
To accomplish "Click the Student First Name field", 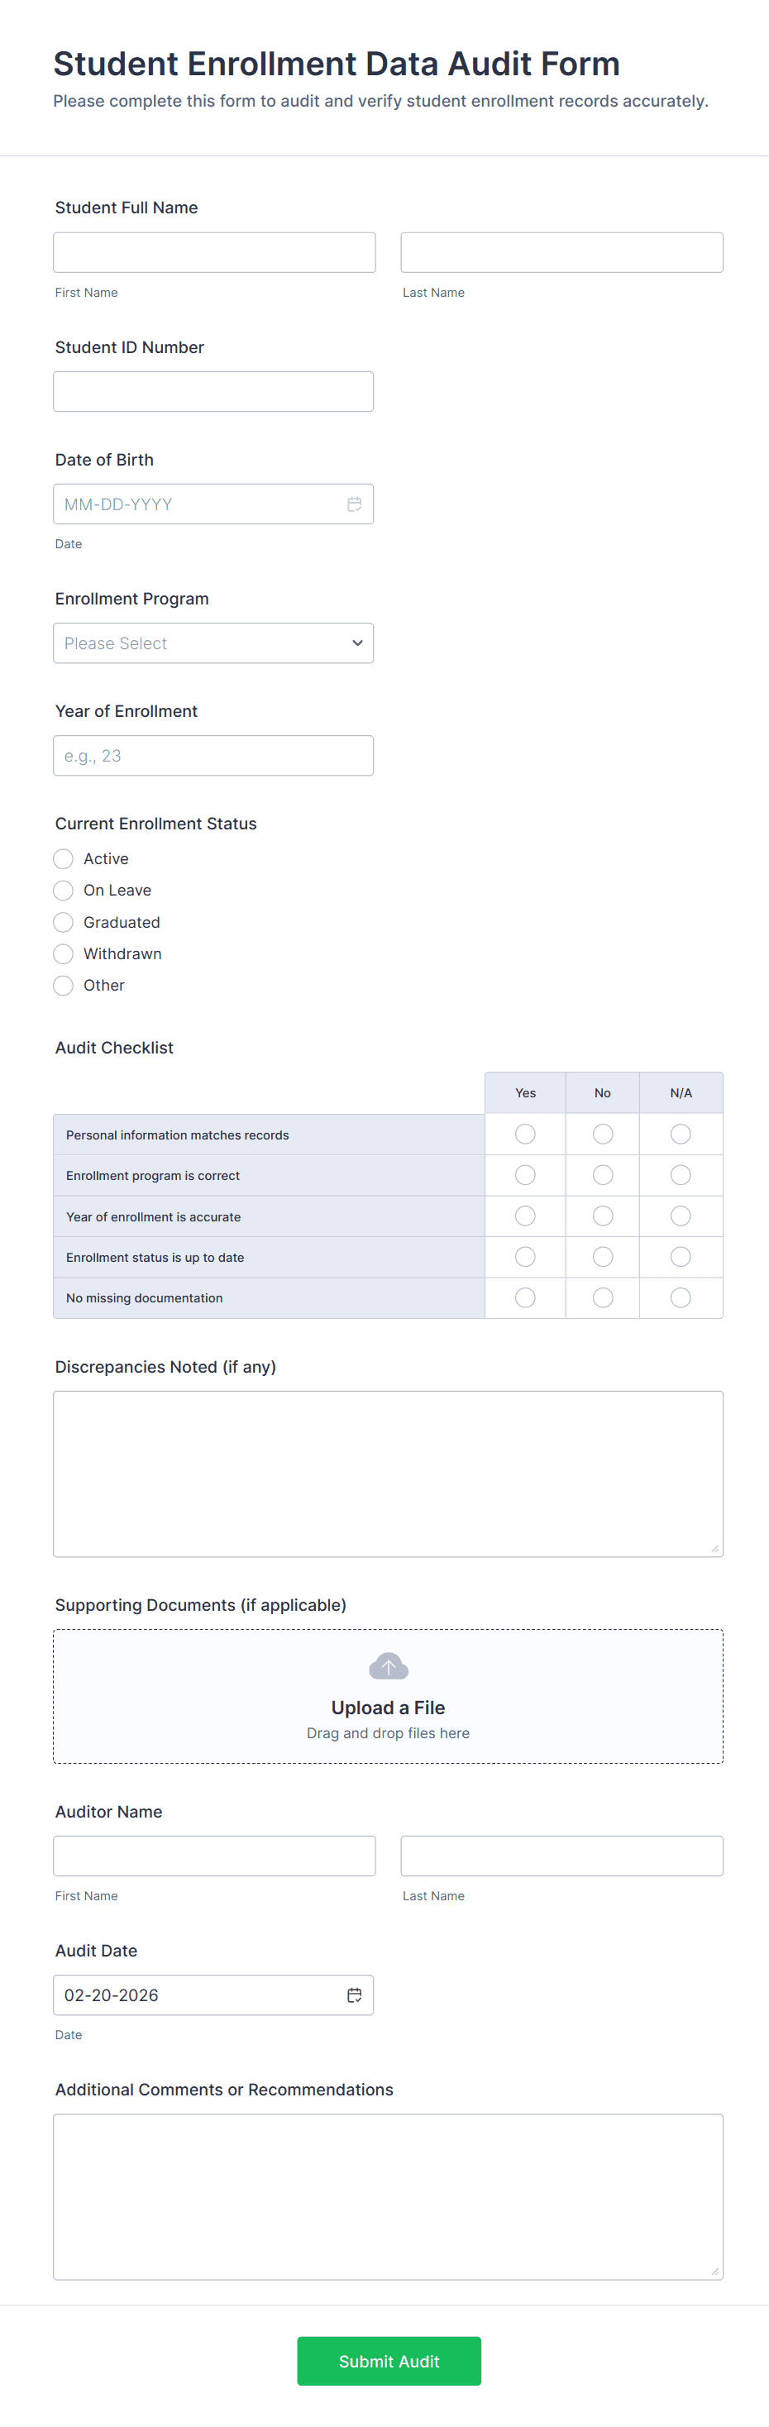I will pyautogui.click(x=214, y=252).
